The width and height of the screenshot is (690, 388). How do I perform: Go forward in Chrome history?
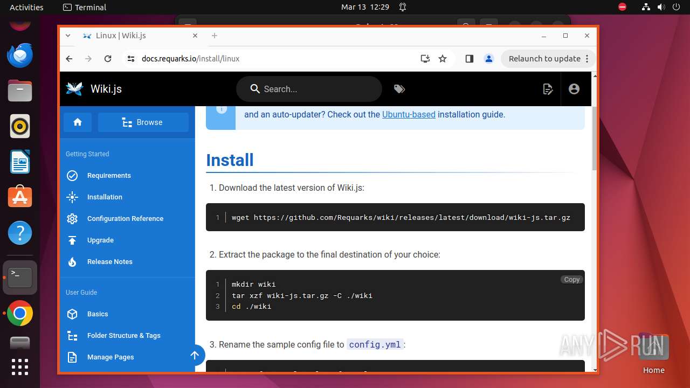pyautogui.click(x=88, y=59)
